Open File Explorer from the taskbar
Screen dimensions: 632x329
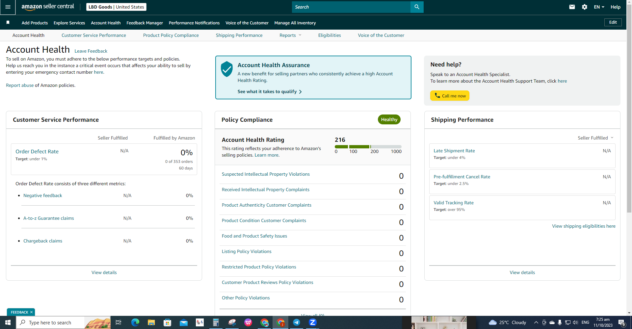click(151, 322)
